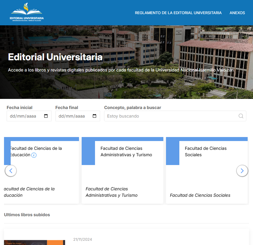The height and width of the screenshot is (245, 253).
Task: Go to previous carousel slide
Action: (x=11, y=171)
